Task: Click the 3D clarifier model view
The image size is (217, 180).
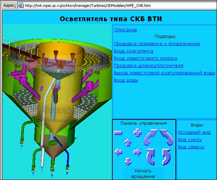Action: pos(57,102)
